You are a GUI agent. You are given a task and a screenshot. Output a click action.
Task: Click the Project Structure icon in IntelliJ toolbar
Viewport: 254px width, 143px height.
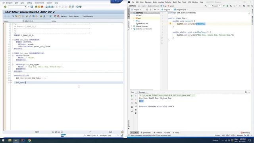click(x=244, y=6)
